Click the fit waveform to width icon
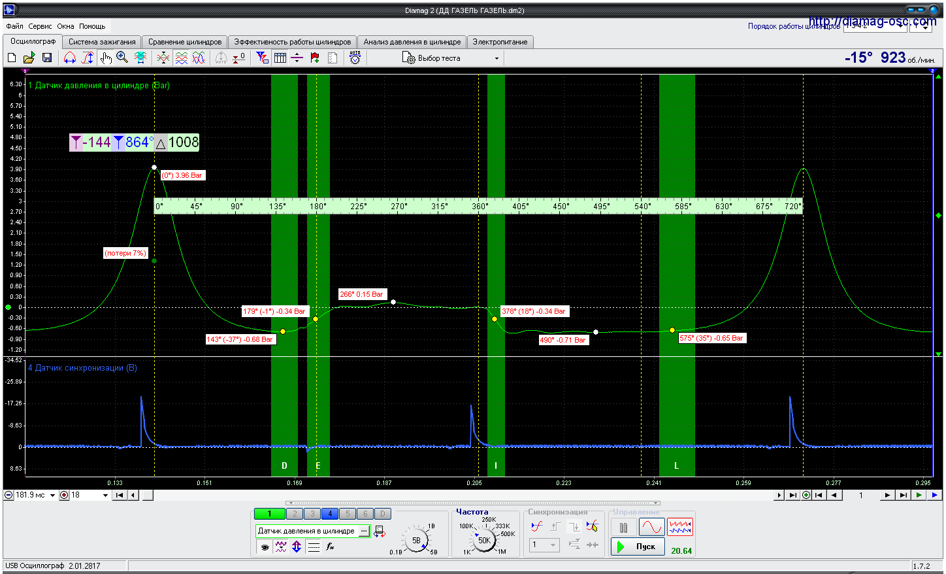This screenshot has height=574, width=946. [x=140, y=58]
